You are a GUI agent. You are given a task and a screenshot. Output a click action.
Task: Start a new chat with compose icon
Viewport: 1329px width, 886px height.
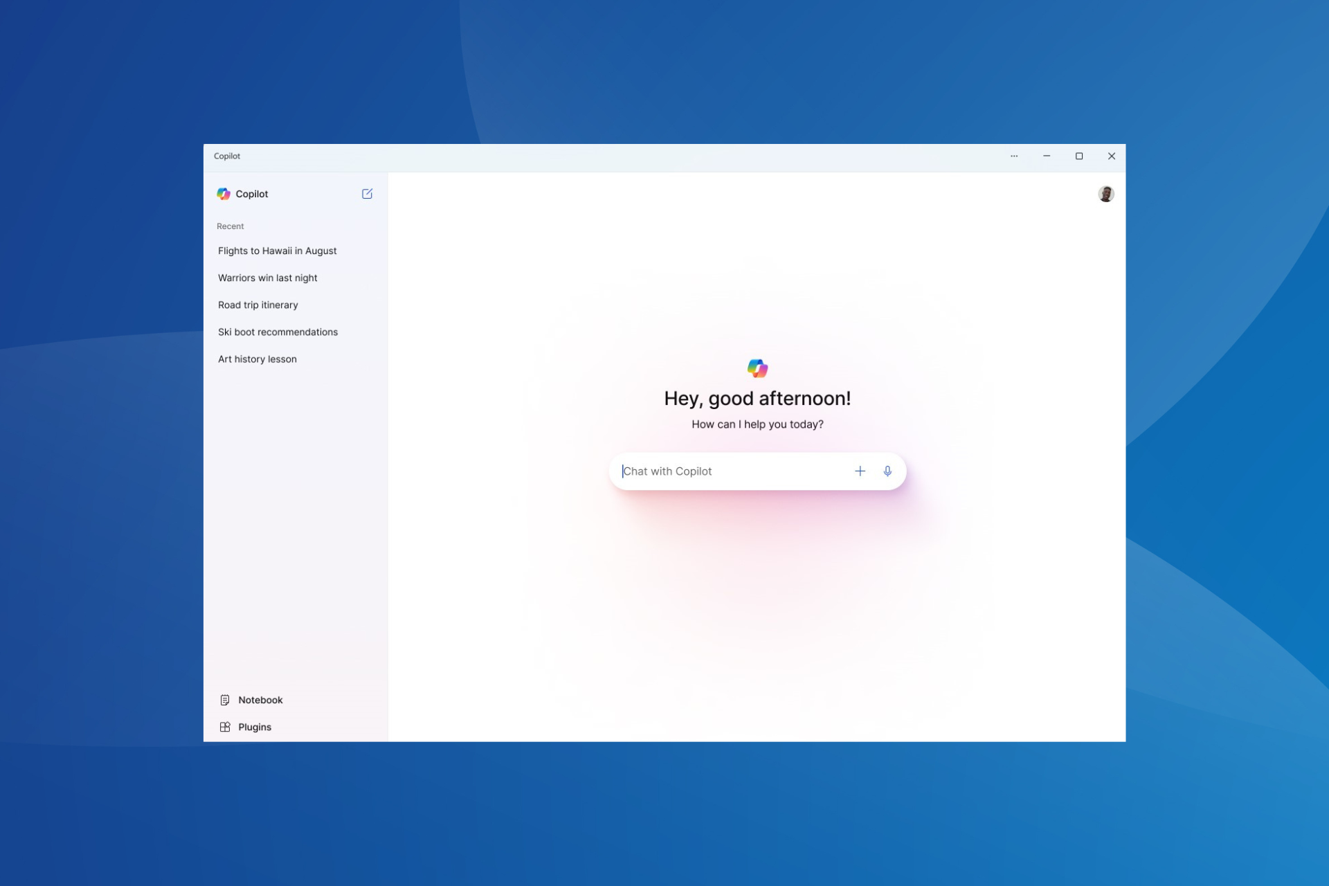coord(367,194)
